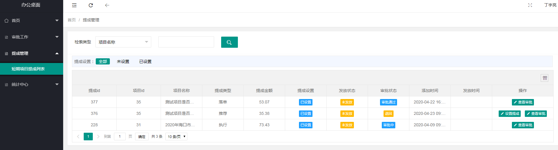Expand the 首页 sidebar menu arrow
Viewport: 558px width, 150px height.
coord(57,21)
